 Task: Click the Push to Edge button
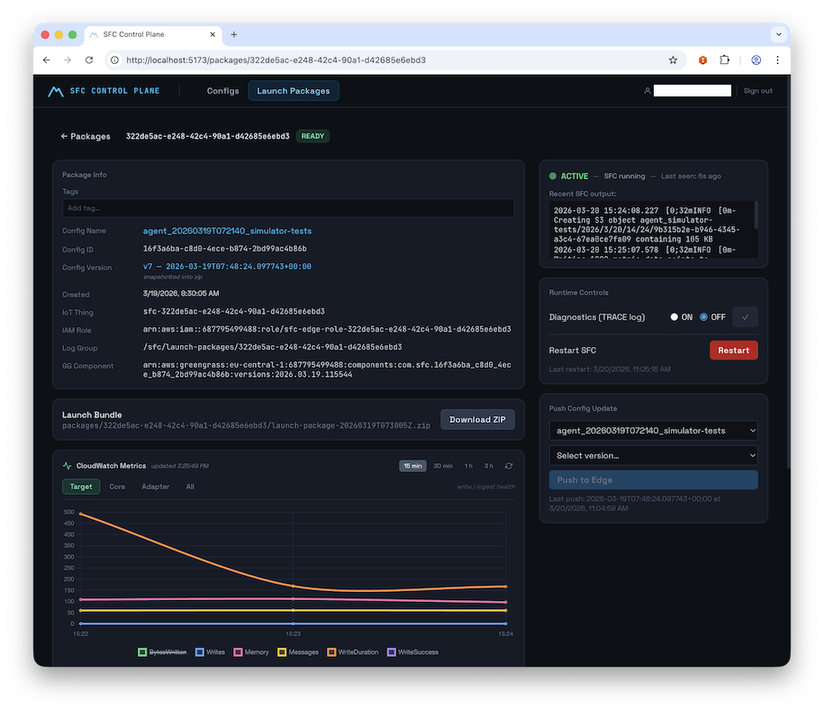[x=653, y=480]
